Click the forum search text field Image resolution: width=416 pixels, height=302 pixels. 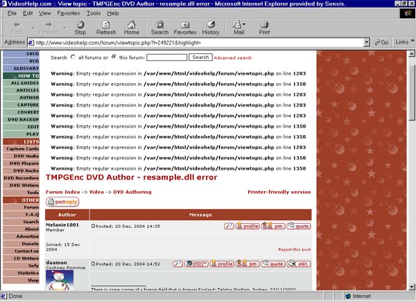pyautogui.click(x=166, y=57)
